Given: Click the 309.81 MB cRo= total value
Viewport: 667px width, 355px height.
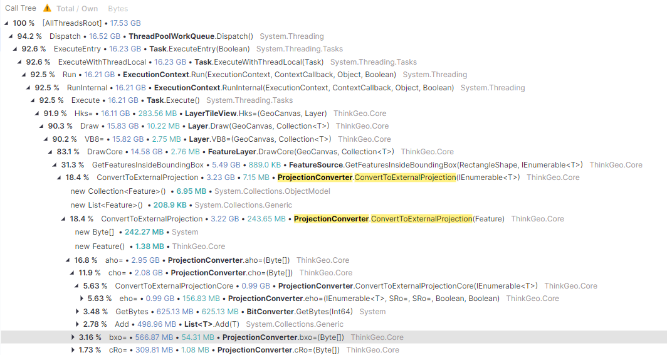Looking at the screenshot, I should [154, 350].
